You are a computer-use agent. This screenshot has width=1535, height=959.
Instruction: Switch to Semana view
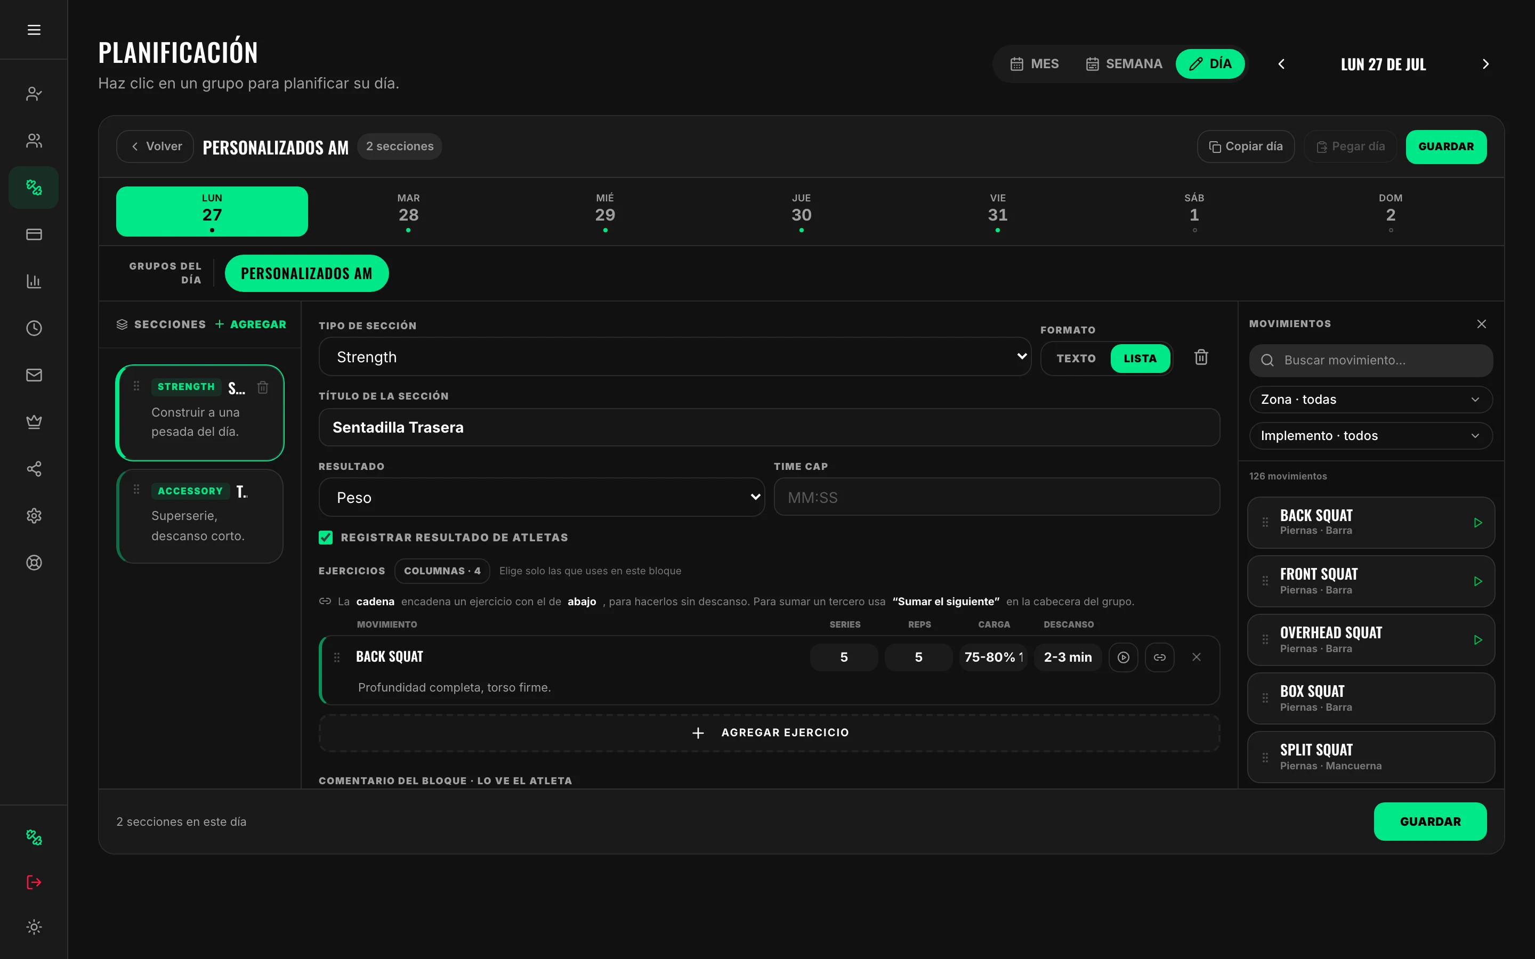pyautogui.click(x=1124, y=64)
